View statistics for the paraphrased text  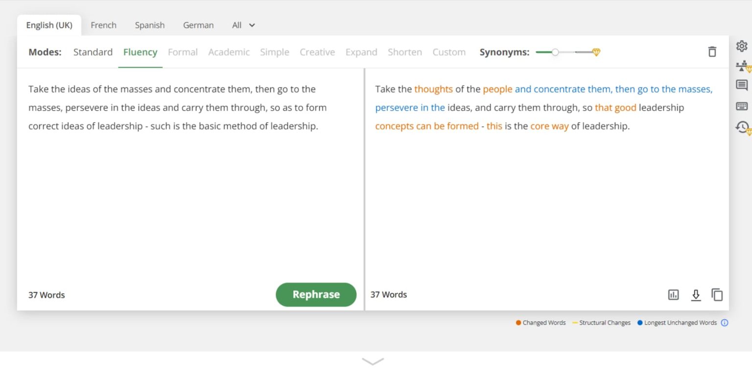coord(673,294)
